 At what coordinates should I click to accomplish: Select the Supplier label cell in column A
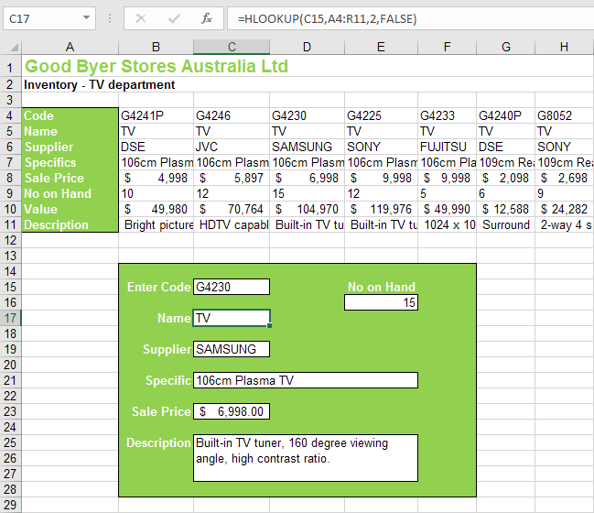70,147
